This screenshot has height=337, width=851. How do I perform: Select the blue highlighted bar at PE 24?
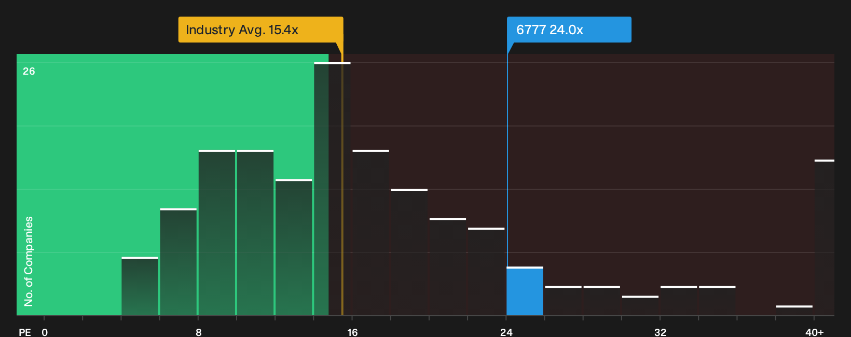(x=525, y=291)
